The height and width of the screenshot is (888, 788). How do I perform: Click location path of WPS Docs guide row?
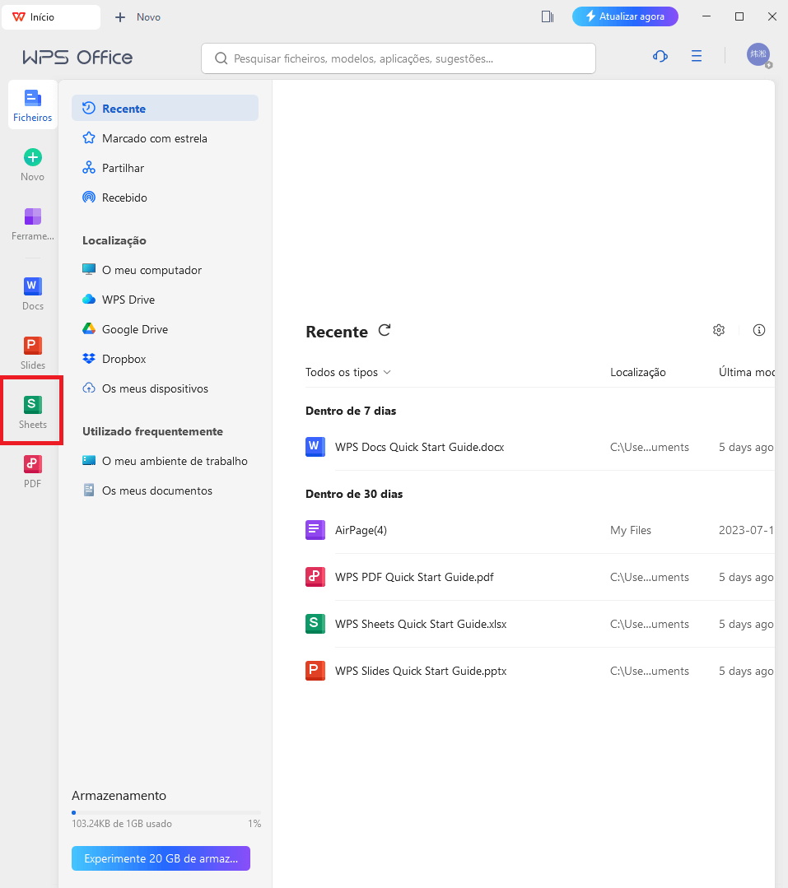[649, 447]
